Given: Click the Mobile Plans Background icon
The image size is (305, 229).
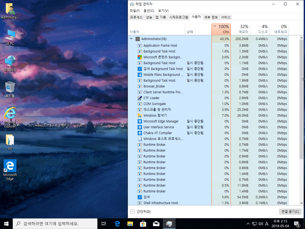Looking at the screenshot, I should 140,75.
